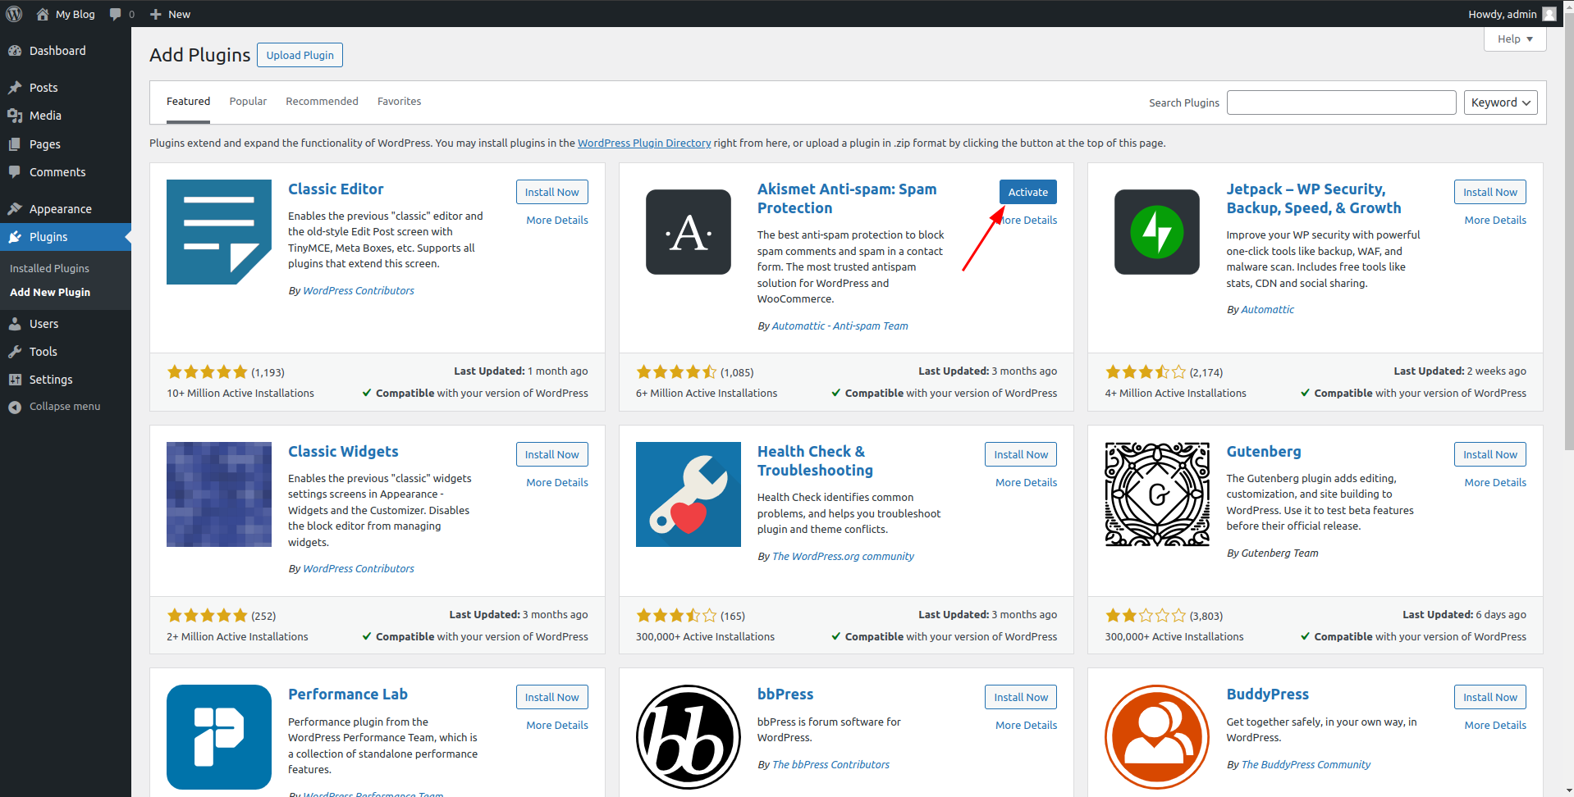Click the Comments sidebar icon
This screenshot has height=797, width=1574.
coord(15,172)
